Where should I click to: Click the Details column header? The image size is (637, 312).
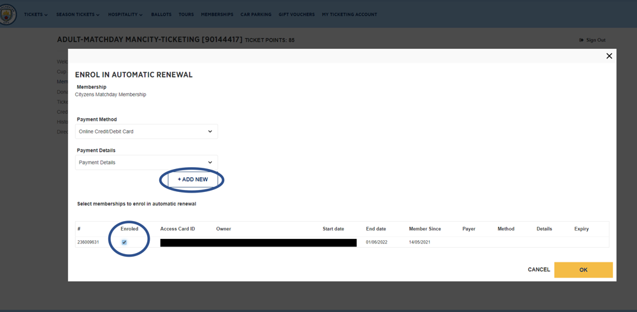[544, 229]
